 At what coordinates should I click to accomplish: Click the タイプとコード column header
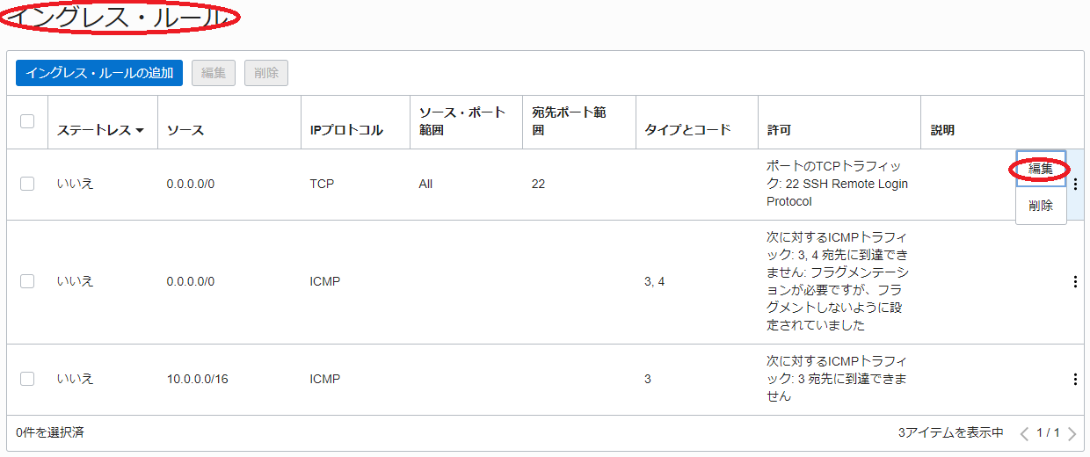[x=687, y=130]
